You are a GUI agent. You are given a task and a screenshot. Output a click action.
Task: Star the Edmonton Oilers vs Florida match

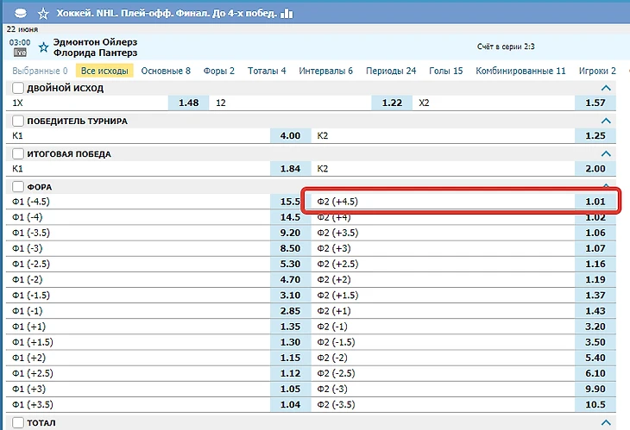pos(43,47)
